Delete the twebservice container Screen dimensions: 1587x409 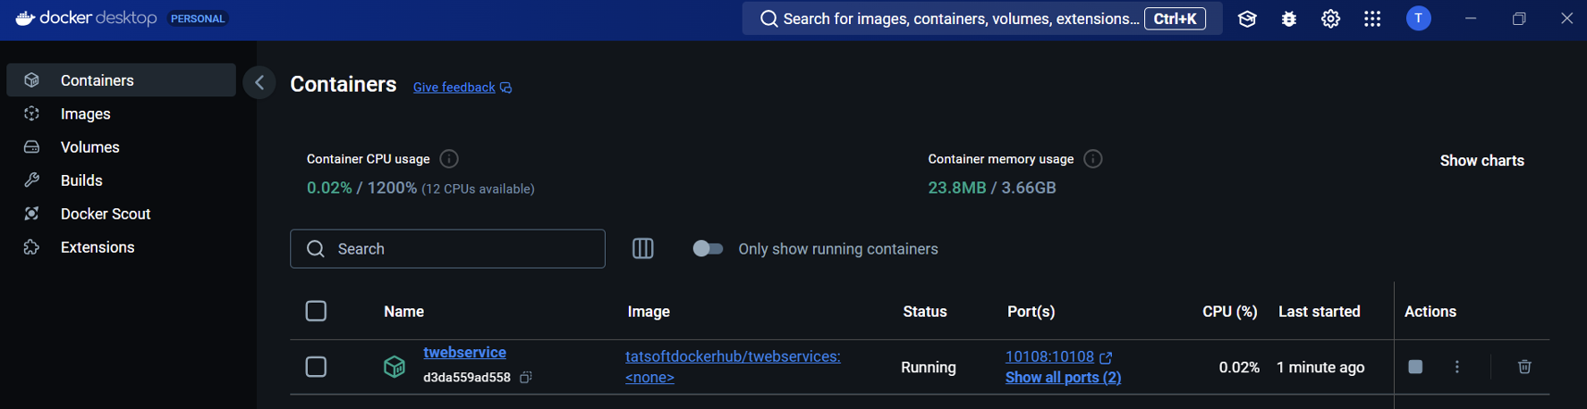coord(1524,367)
